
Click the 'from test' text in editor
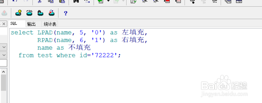tap(36, 55)
